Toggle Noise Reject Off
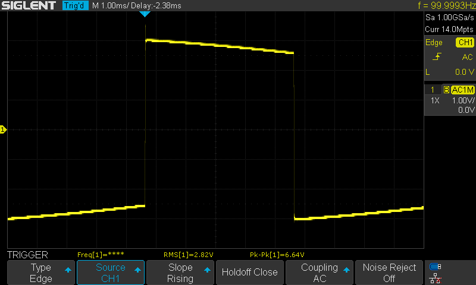 [x=389, y=273]
